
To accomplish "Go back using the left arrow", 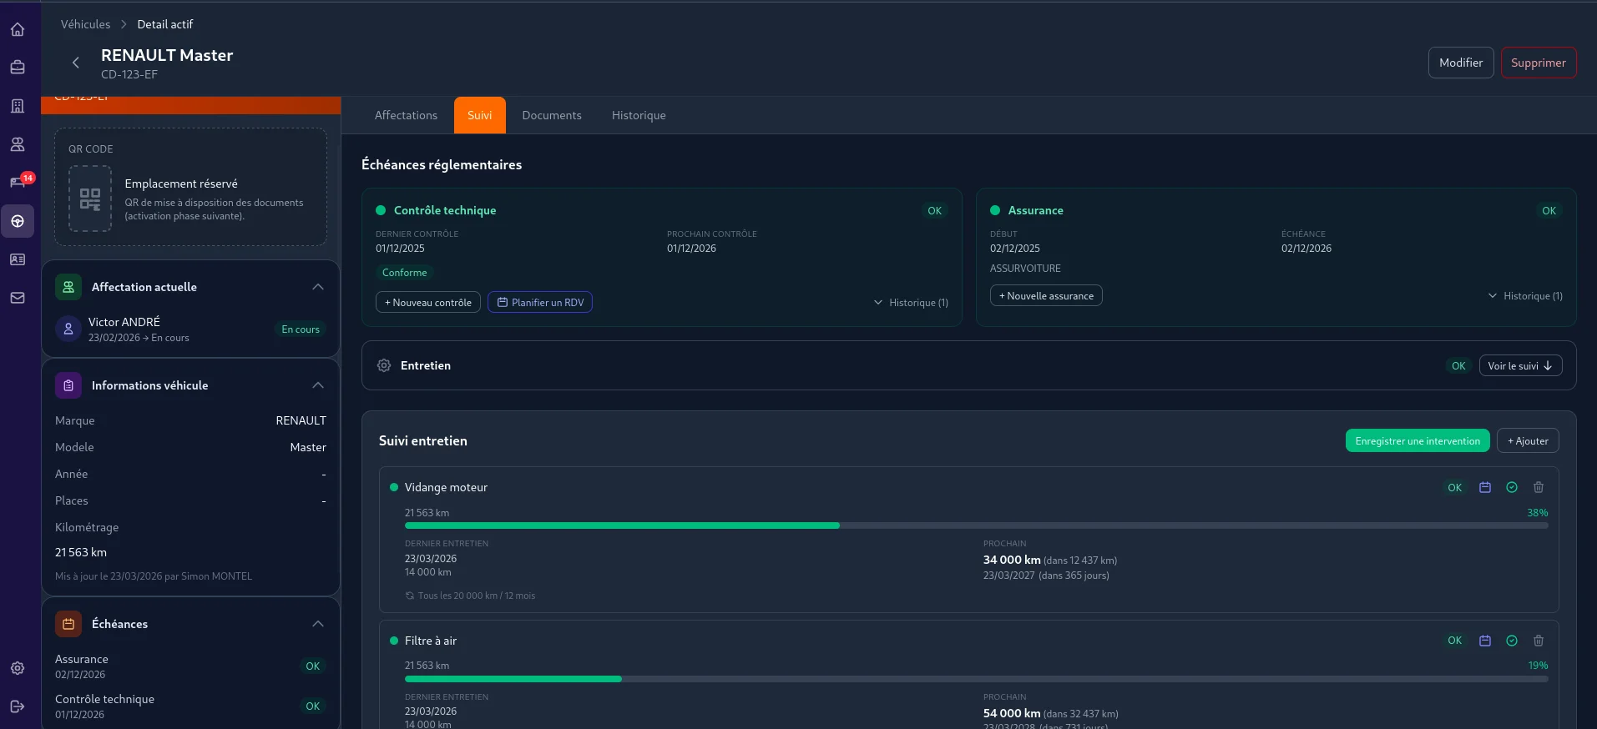I will click(x=76, y=63).
